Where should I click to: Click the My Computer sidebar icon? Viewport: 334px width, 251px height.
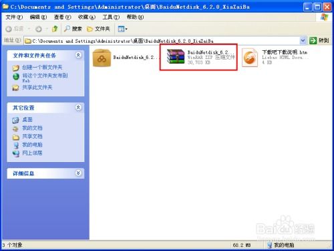pos(15,145)
